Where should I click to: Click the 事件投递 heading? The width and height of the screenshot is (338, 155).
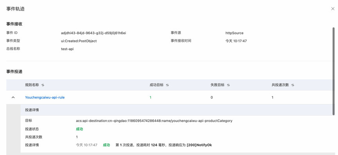click(14, 72)
